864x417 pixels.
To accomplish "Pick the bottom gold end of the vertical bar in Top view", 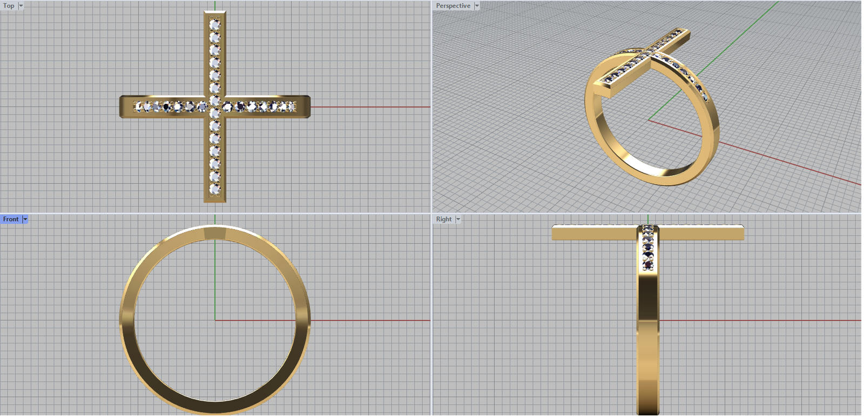I will [x=215, y=198].
